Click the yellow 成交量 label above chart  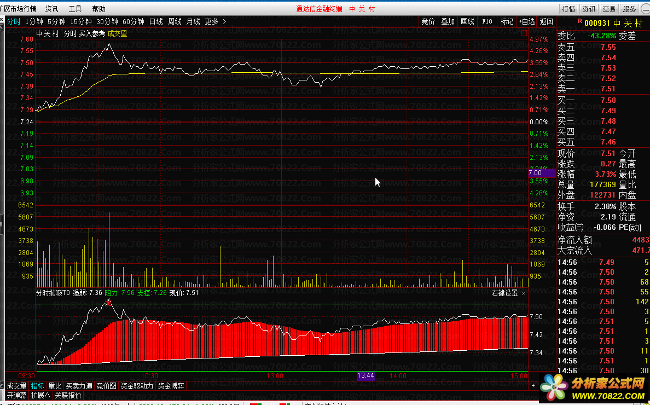(117, 33)
